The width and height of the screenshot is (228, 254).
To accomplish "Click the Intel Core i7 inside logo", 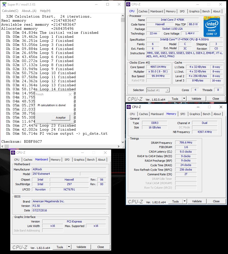I will click(x=212, y=26).
